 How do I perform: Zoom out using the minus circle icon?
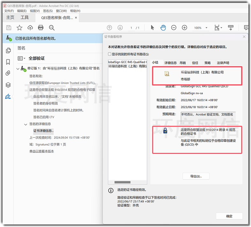point(174,28)
